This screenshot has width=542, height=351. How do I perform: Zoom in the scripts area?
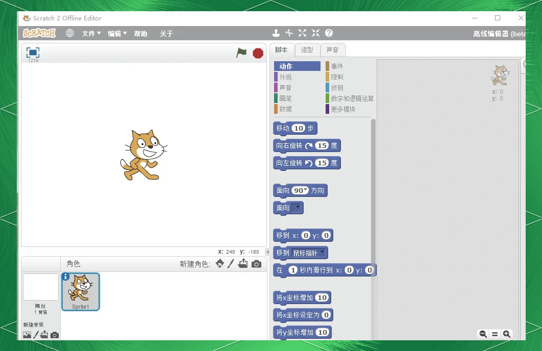coord(507,334)
